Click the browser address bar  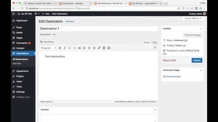click(x=103, y=8)
